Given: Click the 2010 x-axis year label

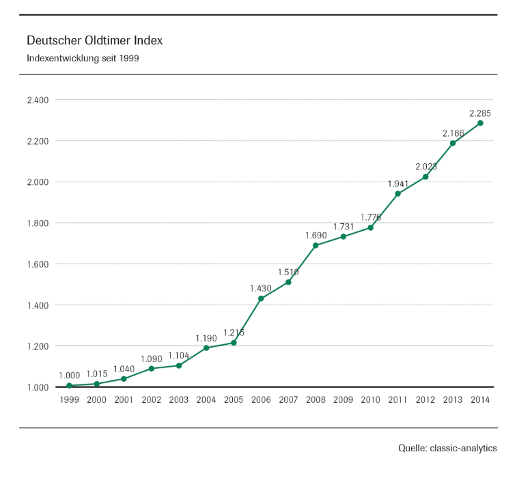Looking at the screenshot, I should click(371, 399).
